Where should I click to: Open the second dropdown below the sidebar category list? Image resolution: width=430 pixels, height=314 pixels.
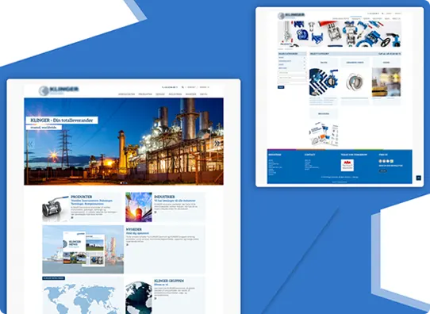pyautogui.click(x=292, y=78)
